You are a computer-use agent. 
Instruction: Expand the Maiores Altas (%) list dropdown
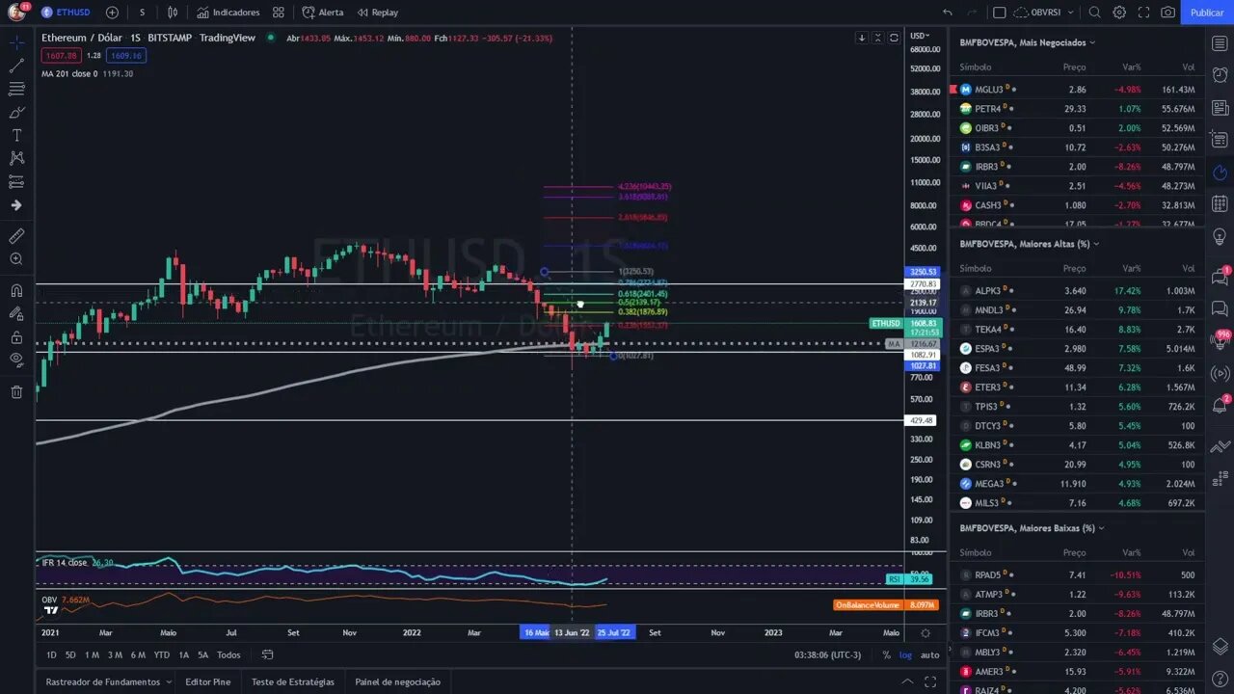click(1030, 244)
